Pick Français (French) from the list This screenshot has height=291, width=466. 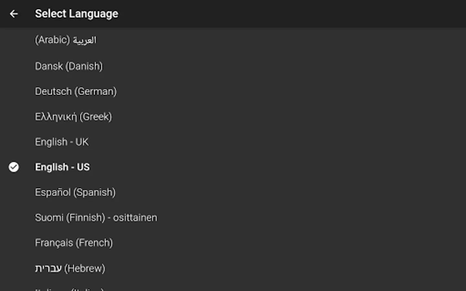(74, 243)
